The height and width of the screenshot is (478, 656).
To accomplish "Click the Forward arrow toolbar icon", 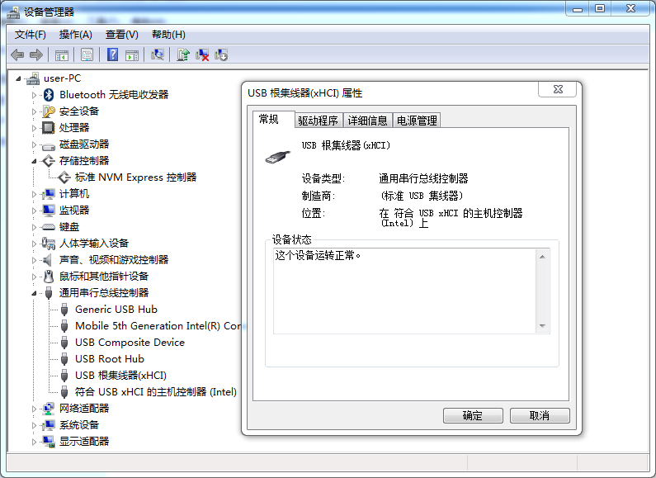I will pos(36,54).
